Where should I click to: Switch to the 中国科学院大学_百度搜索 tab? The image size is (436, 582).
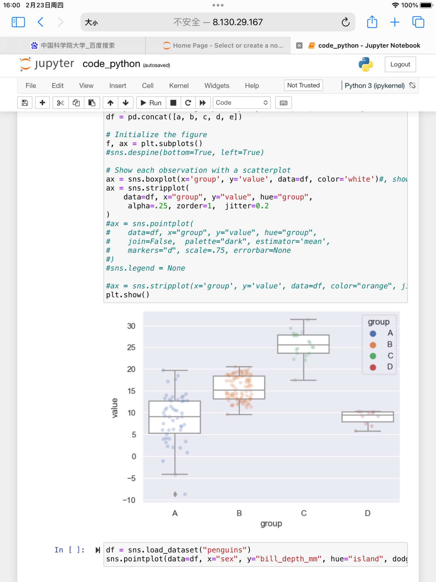tap(73, 45)
